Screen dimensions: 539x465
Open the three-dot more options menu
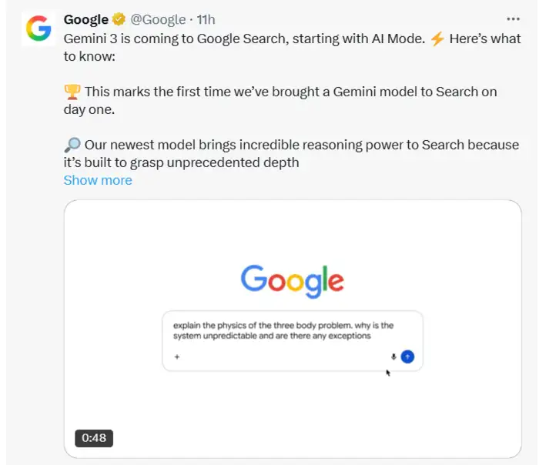click(513, 18)
